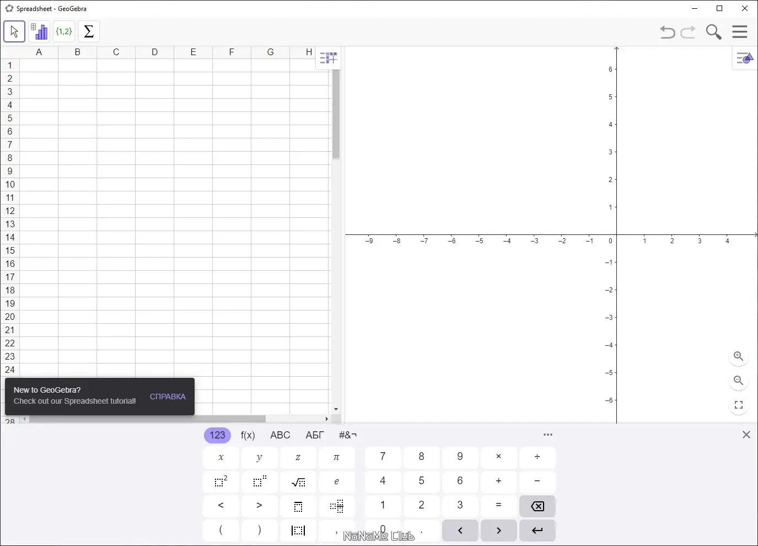Tap the equals = key
The image size is (758, 546).
coord(499,506)
